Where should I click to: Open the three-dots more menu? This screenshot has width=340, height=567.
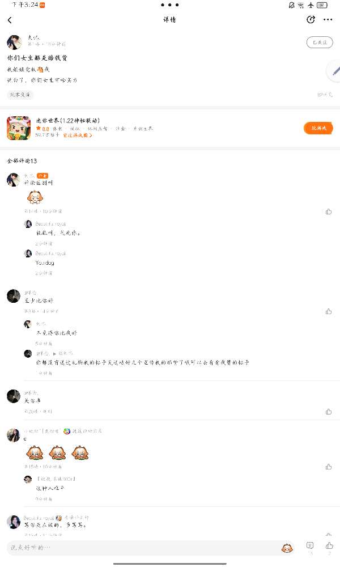tap(328, 19)
